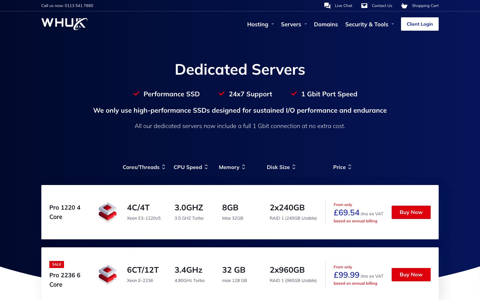
Task: Click the 3.0GHZ speed value
Action: pos(189,208)
